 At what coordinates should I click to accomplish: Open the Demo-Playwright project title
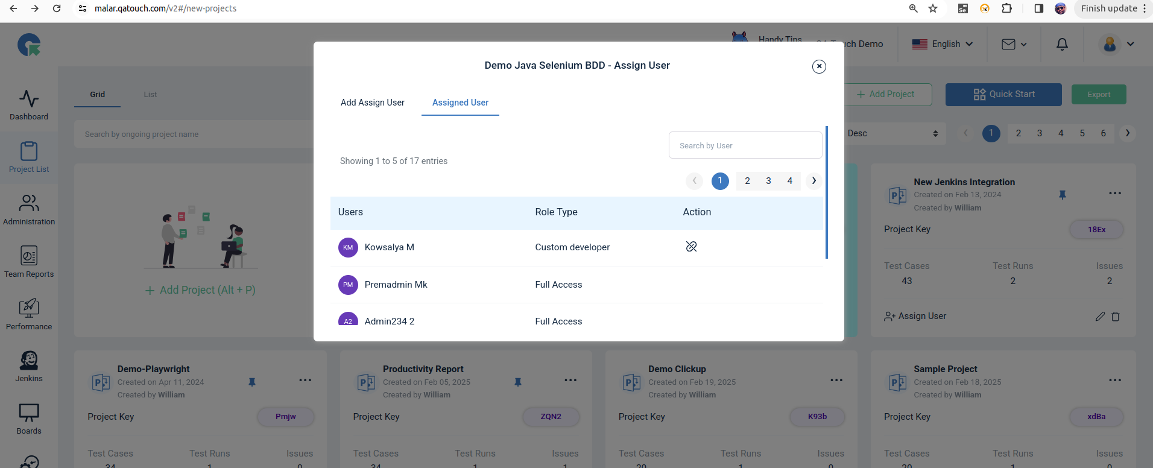click(153, 369)
